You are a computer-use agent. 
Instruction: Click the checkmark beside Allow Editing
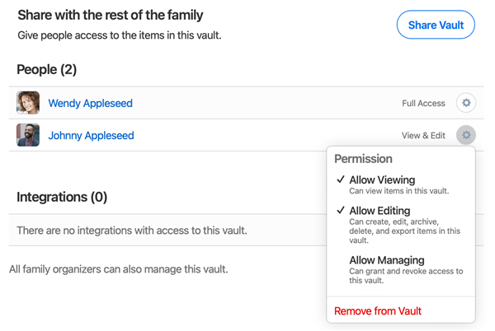tap(340, 211)
